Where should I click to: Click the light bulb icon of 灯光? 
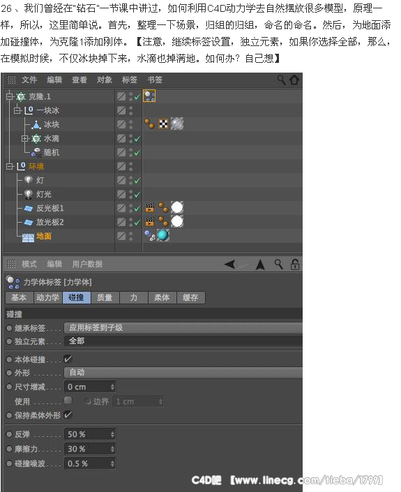coord(28,194)
